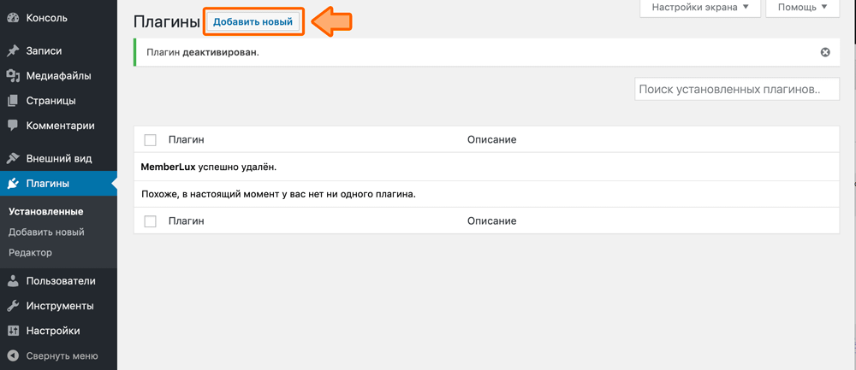
Task: Open the Редактор submenu item
Action: (x=30, y=252)
